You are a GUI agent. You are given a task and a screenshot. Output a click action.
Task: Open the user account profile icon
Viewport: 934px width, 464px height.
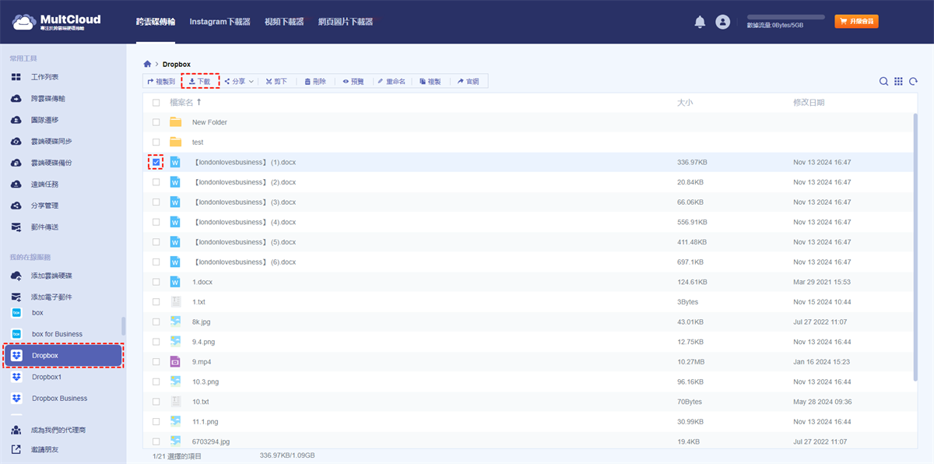(x=723, y=22)
